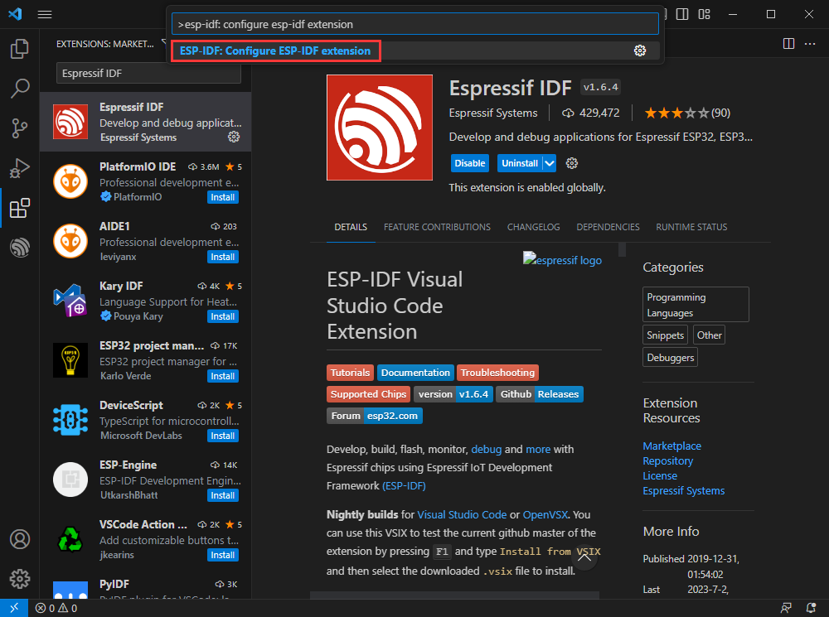The width and height of the screenshot is (829, 617).
Task: Open the Supported Chips badge
Action: [369, 394]
